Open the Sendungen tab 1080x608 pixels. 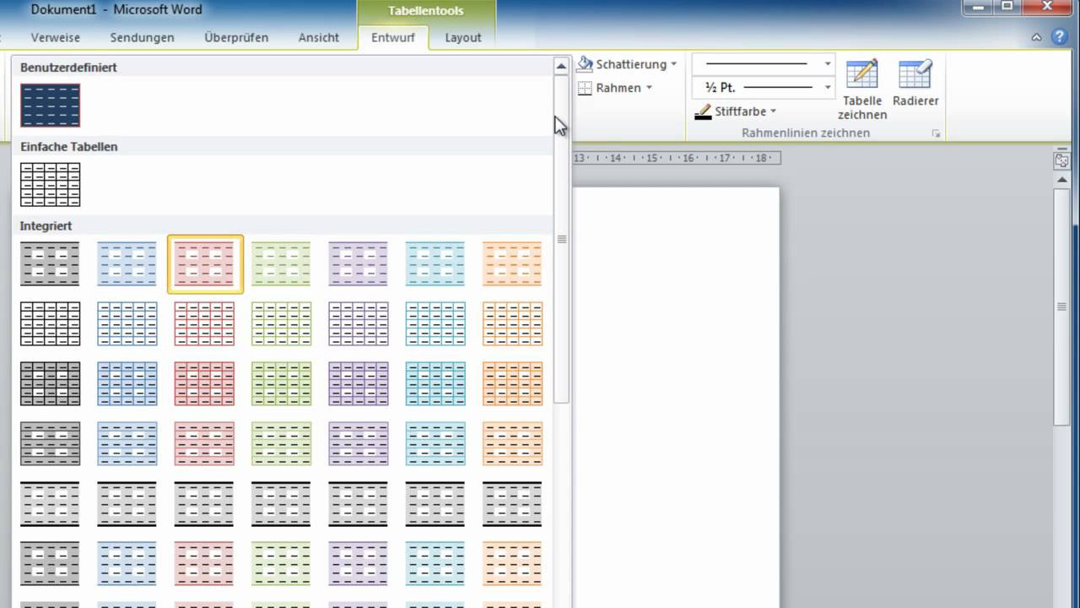(142, 37)
